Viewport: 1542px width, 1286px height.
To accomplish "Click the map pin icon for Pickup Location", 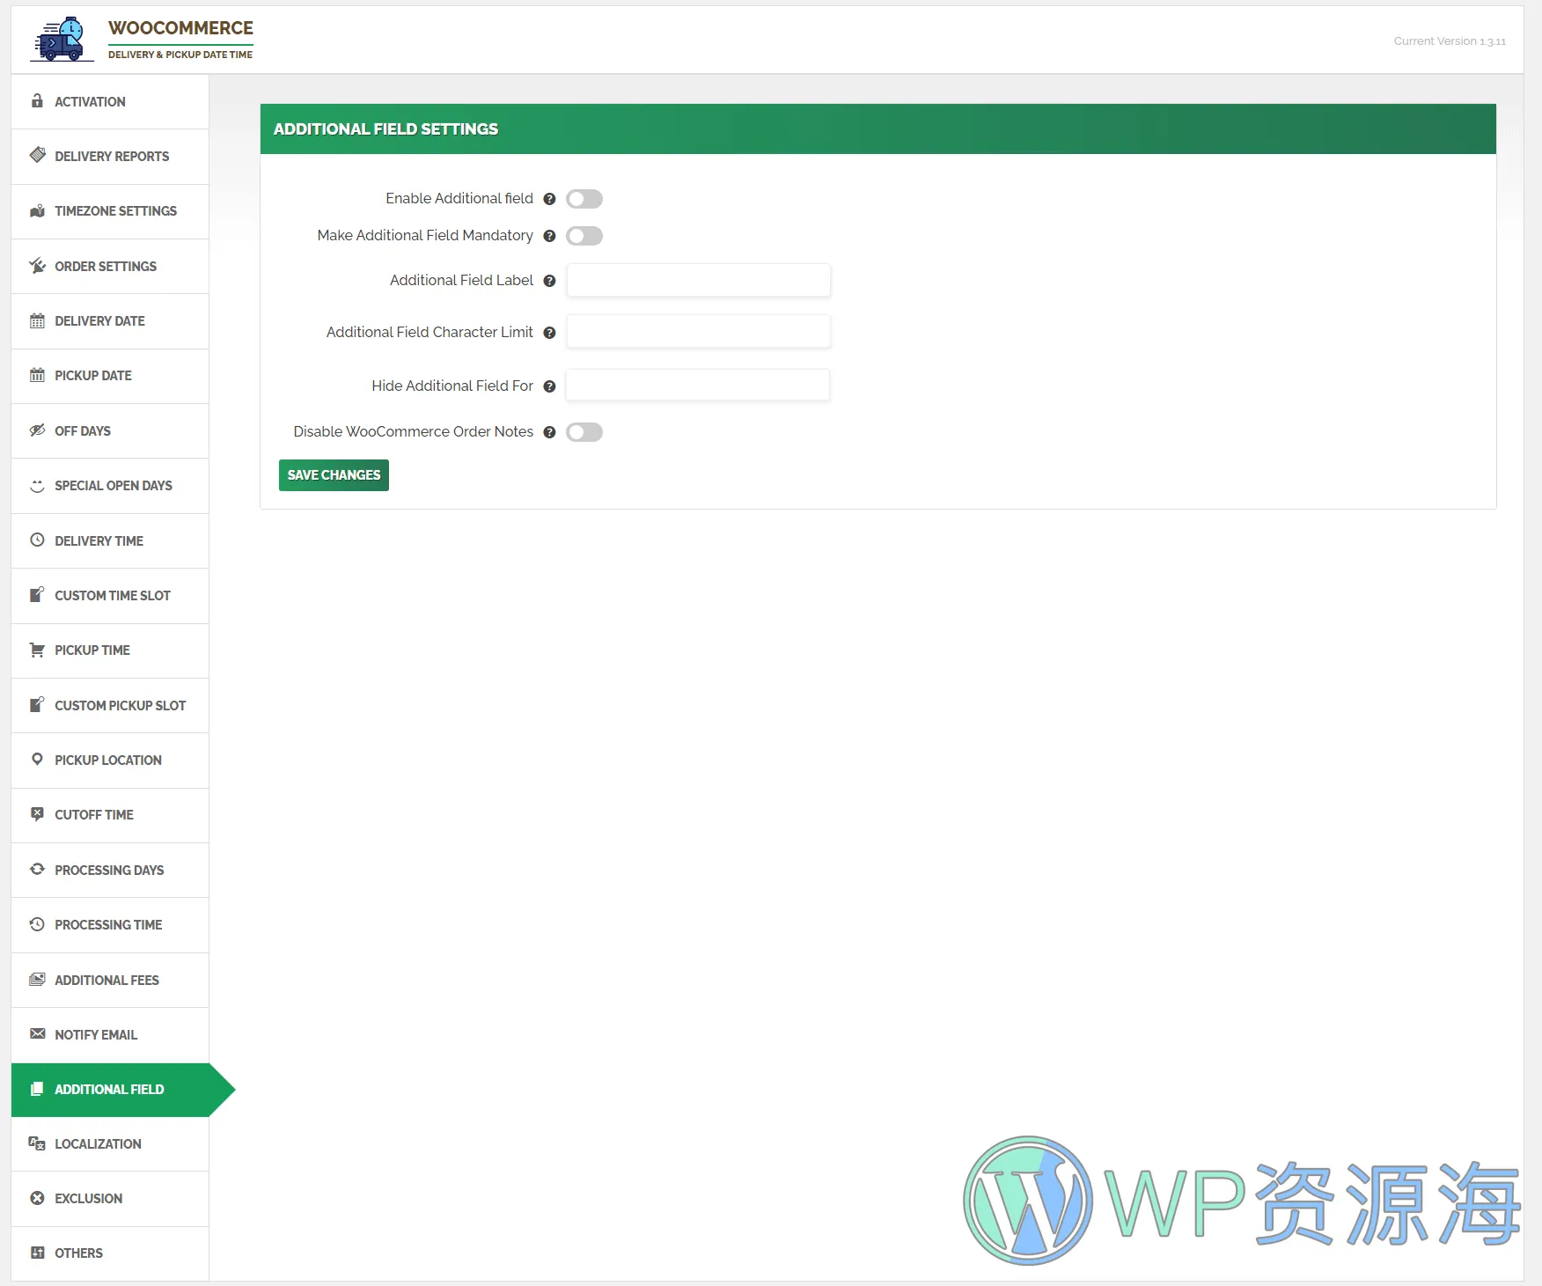I will 37,760.
